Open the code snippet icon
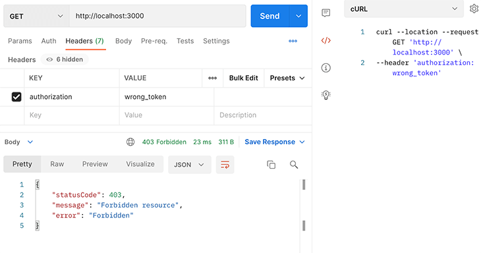The width and height of the screenshot is (481, 253). tap(325, 40)
